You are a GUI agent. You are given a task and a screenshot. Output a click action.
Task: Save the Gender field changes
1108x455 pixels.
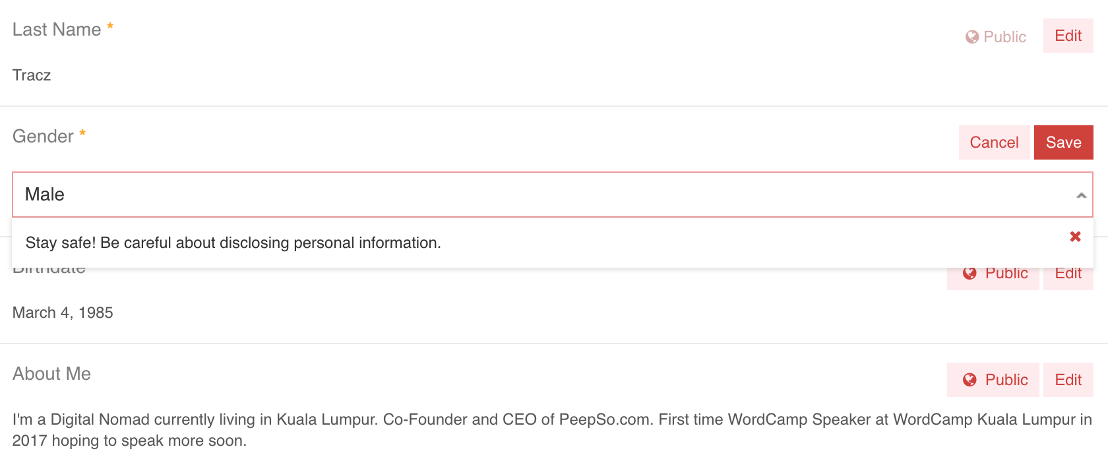pos(1064,142)
